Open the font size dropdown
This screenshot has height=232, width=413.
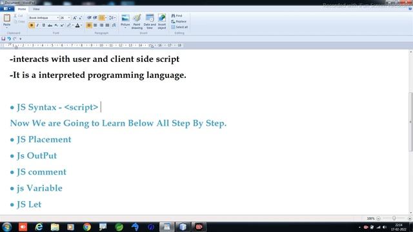69,17
